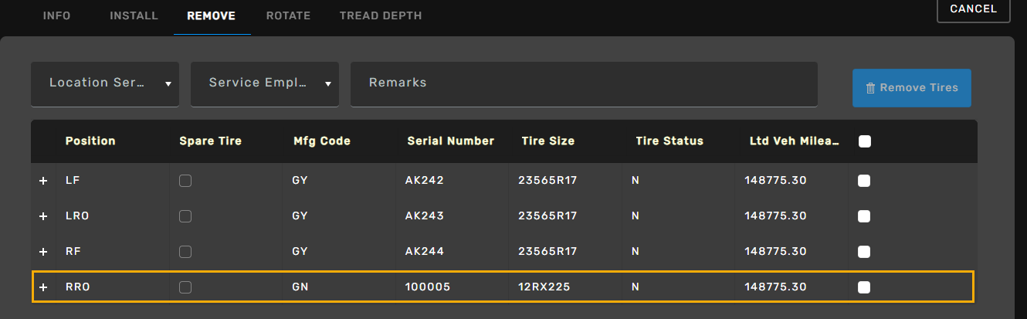
Task: Click into the Remarks field
Action: pos(584,83)
